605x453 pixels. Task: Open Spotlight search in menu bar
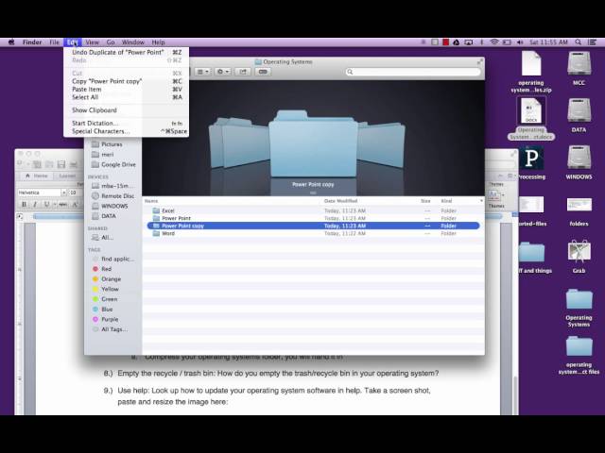[578, 42]
